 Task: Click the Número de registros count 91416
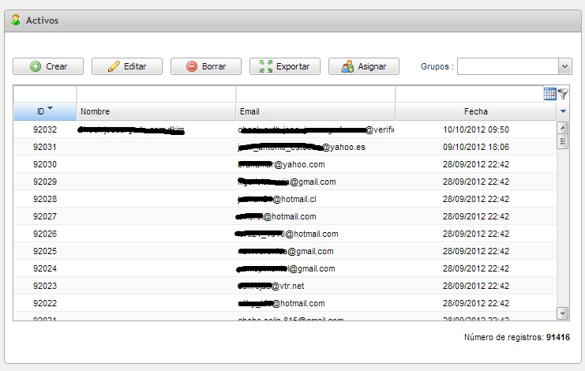coord(558,337)
